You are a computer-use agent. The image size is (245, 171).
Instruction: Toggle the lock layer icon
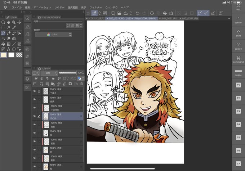53,78
